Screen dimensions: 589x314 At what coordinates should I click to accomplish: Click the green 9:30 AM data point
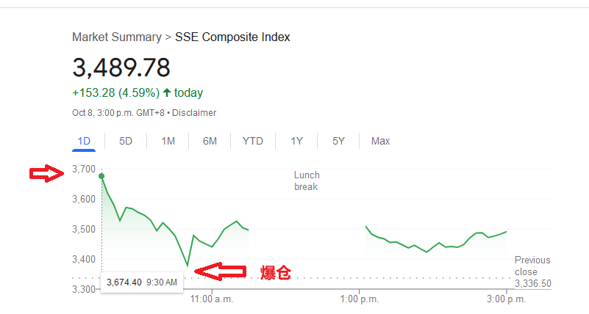(x=101, y=175)
